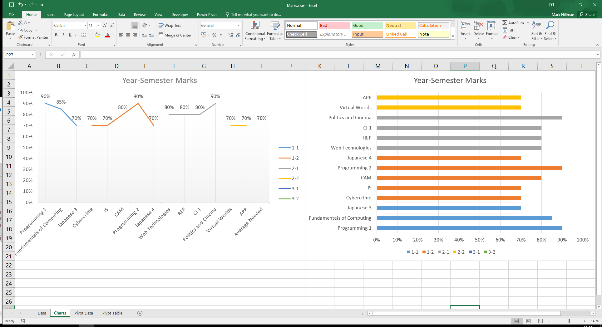Switch to the Formulas ribbon tab

101,15
